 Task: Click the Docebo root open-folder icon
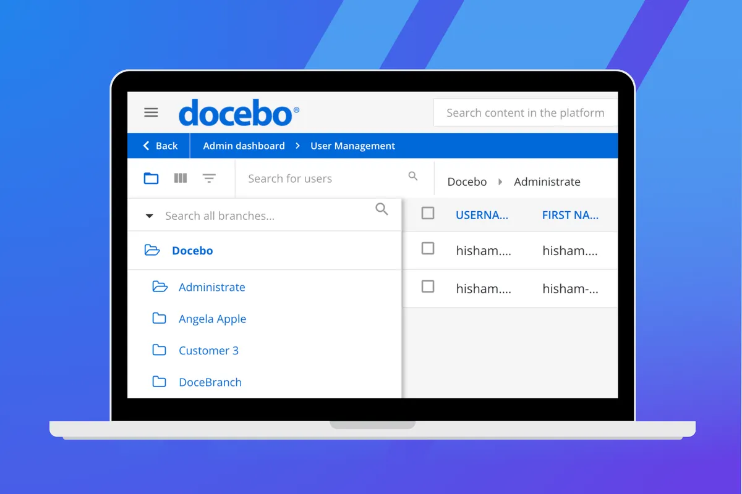(151, 250)
